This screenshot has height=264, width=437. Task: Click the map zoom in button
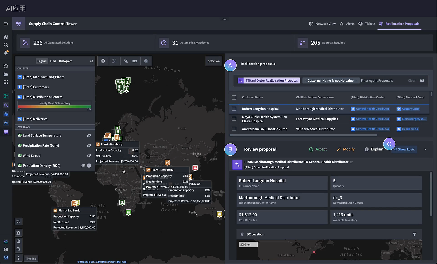(x=19, y=241)
